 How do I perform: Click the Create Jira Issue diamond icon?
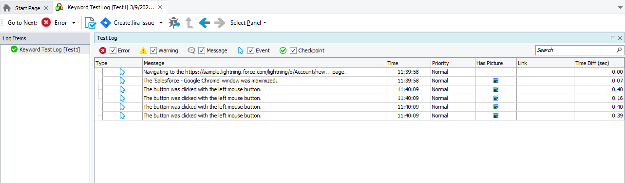(x=106, y=22)
